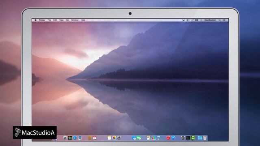Open the volume control in menu bar
Image resolution: width=260 pixels, height=146 pixels.
(188, 20)
